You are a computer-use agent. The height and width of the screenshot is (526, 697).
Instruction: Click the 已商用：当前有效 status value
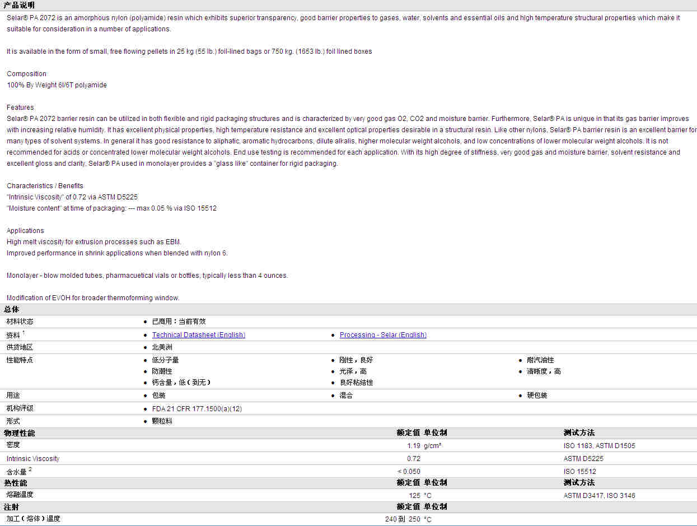pyautogui.click(x=179, y=322)
